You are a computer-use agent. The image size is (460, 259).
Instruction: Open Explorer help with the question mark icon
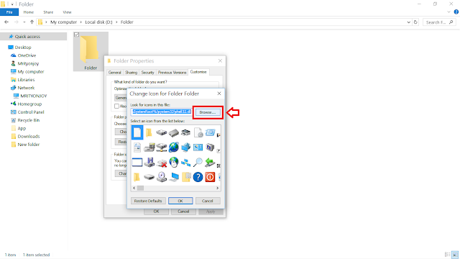click(x=456, y=12)
